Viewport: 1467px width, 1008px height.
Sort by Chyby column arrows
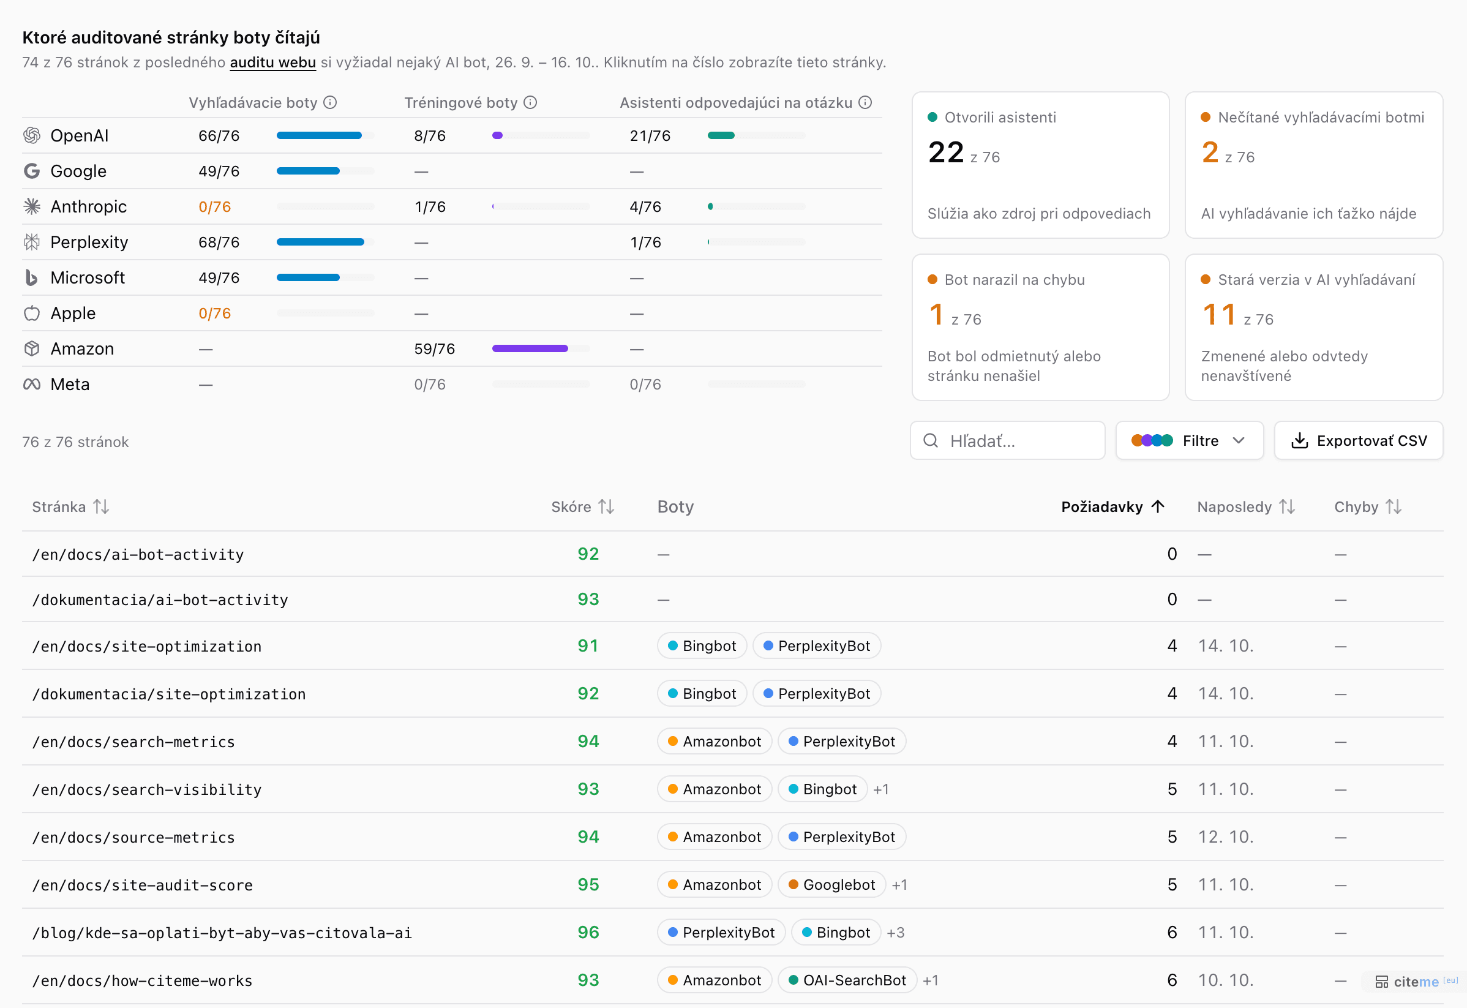click(x=1394, y=506)
